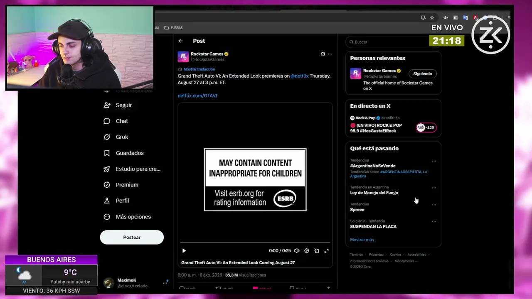532x299 pixels.
Task: Open the FURRAS bookmarks folder
Action: (173, 28)
